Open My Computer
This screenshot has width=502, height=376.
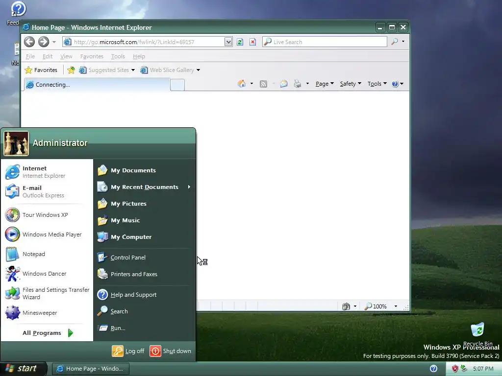[x=145, y=237]
